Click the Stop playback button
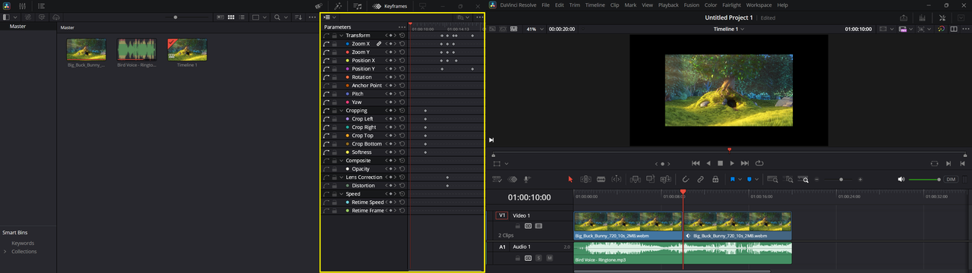This screenshot has height=273, width=972. point(720,163)
